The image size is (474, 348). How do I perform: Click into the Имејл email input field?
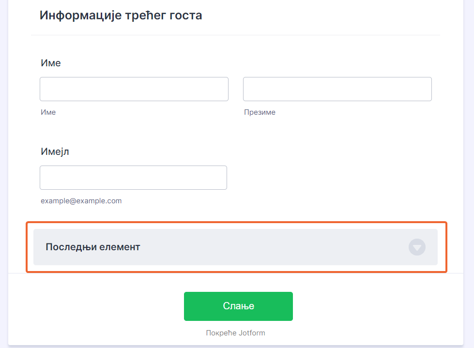[133, 178]
